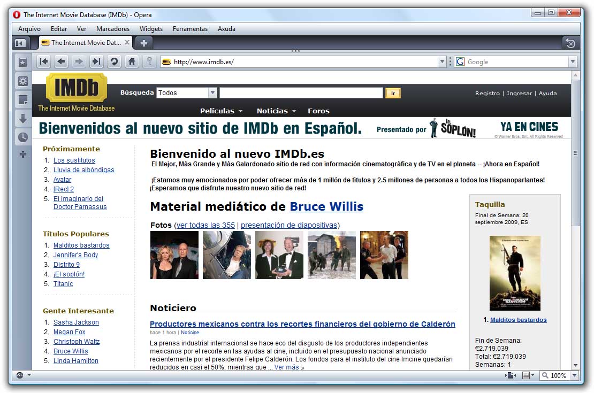Click the Ir search button
Viewport: 594px width, 393px height.
393,93
